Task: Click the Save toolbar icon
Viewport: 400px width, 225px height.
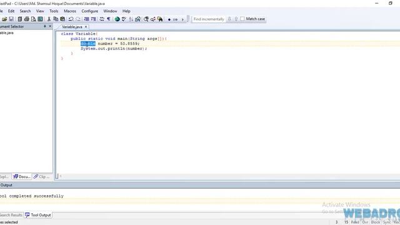Action: 11,19
